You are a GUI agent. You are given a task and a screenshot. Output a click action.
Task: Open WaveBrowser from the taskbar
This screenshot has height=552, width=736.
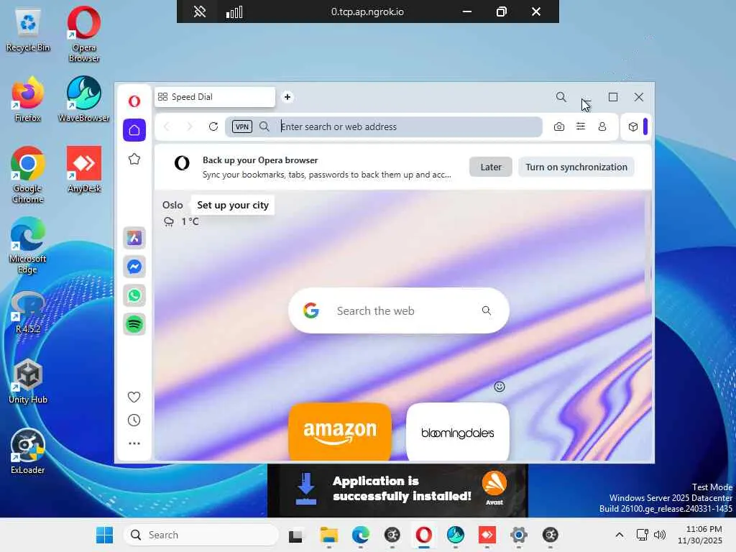click(455, 535)
